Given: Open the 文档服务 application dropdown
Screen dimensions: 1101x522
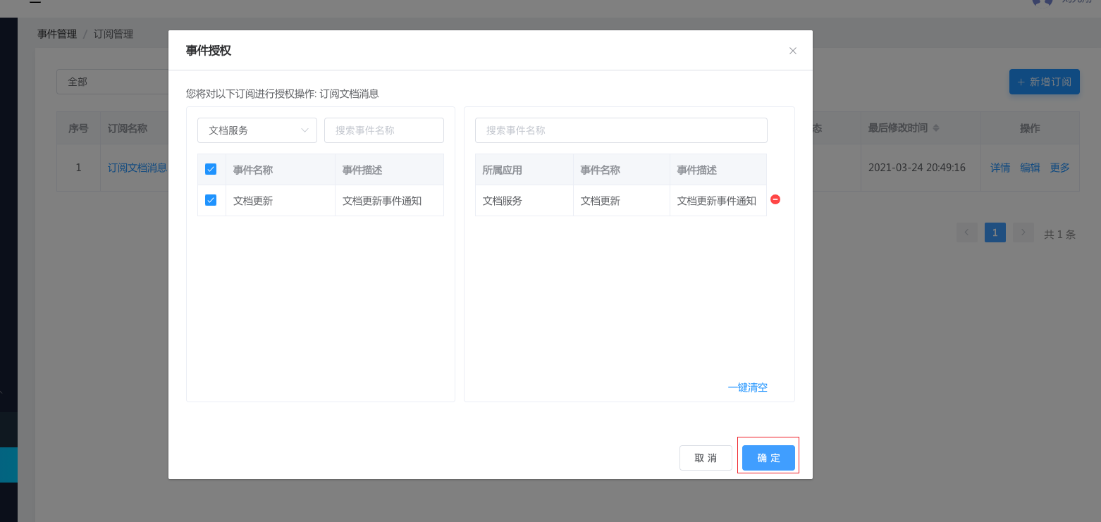Looking at the screenshot, I should [257, 130].
